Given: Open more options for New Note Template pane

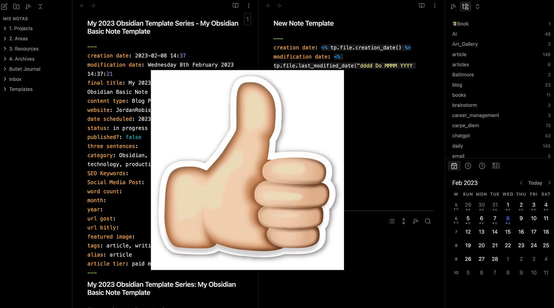Looking at the screenshot, I should (x=435, y=6).
